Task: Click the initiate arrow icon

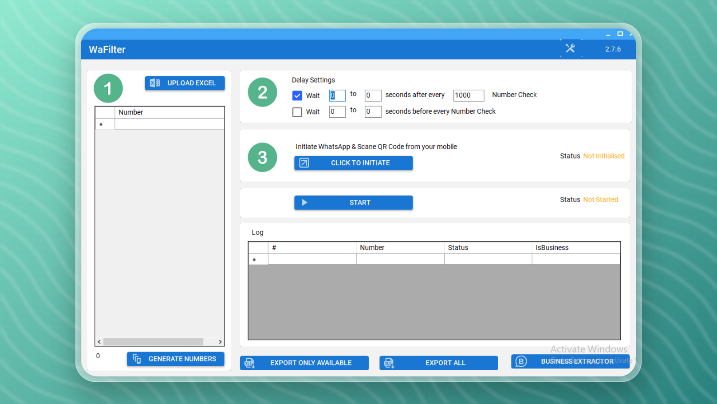Action: (304, 163)
